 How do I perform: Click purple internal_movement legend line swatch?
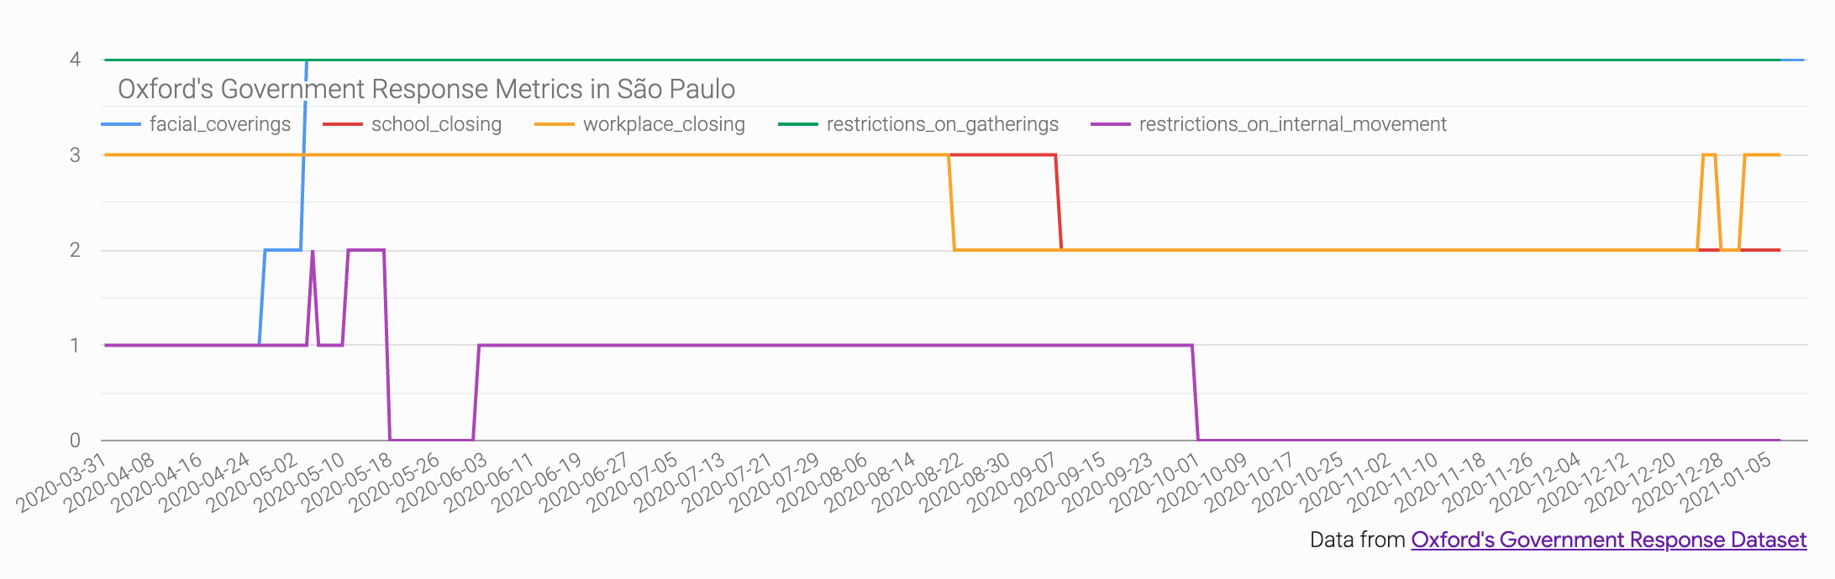click(1111, 124)
